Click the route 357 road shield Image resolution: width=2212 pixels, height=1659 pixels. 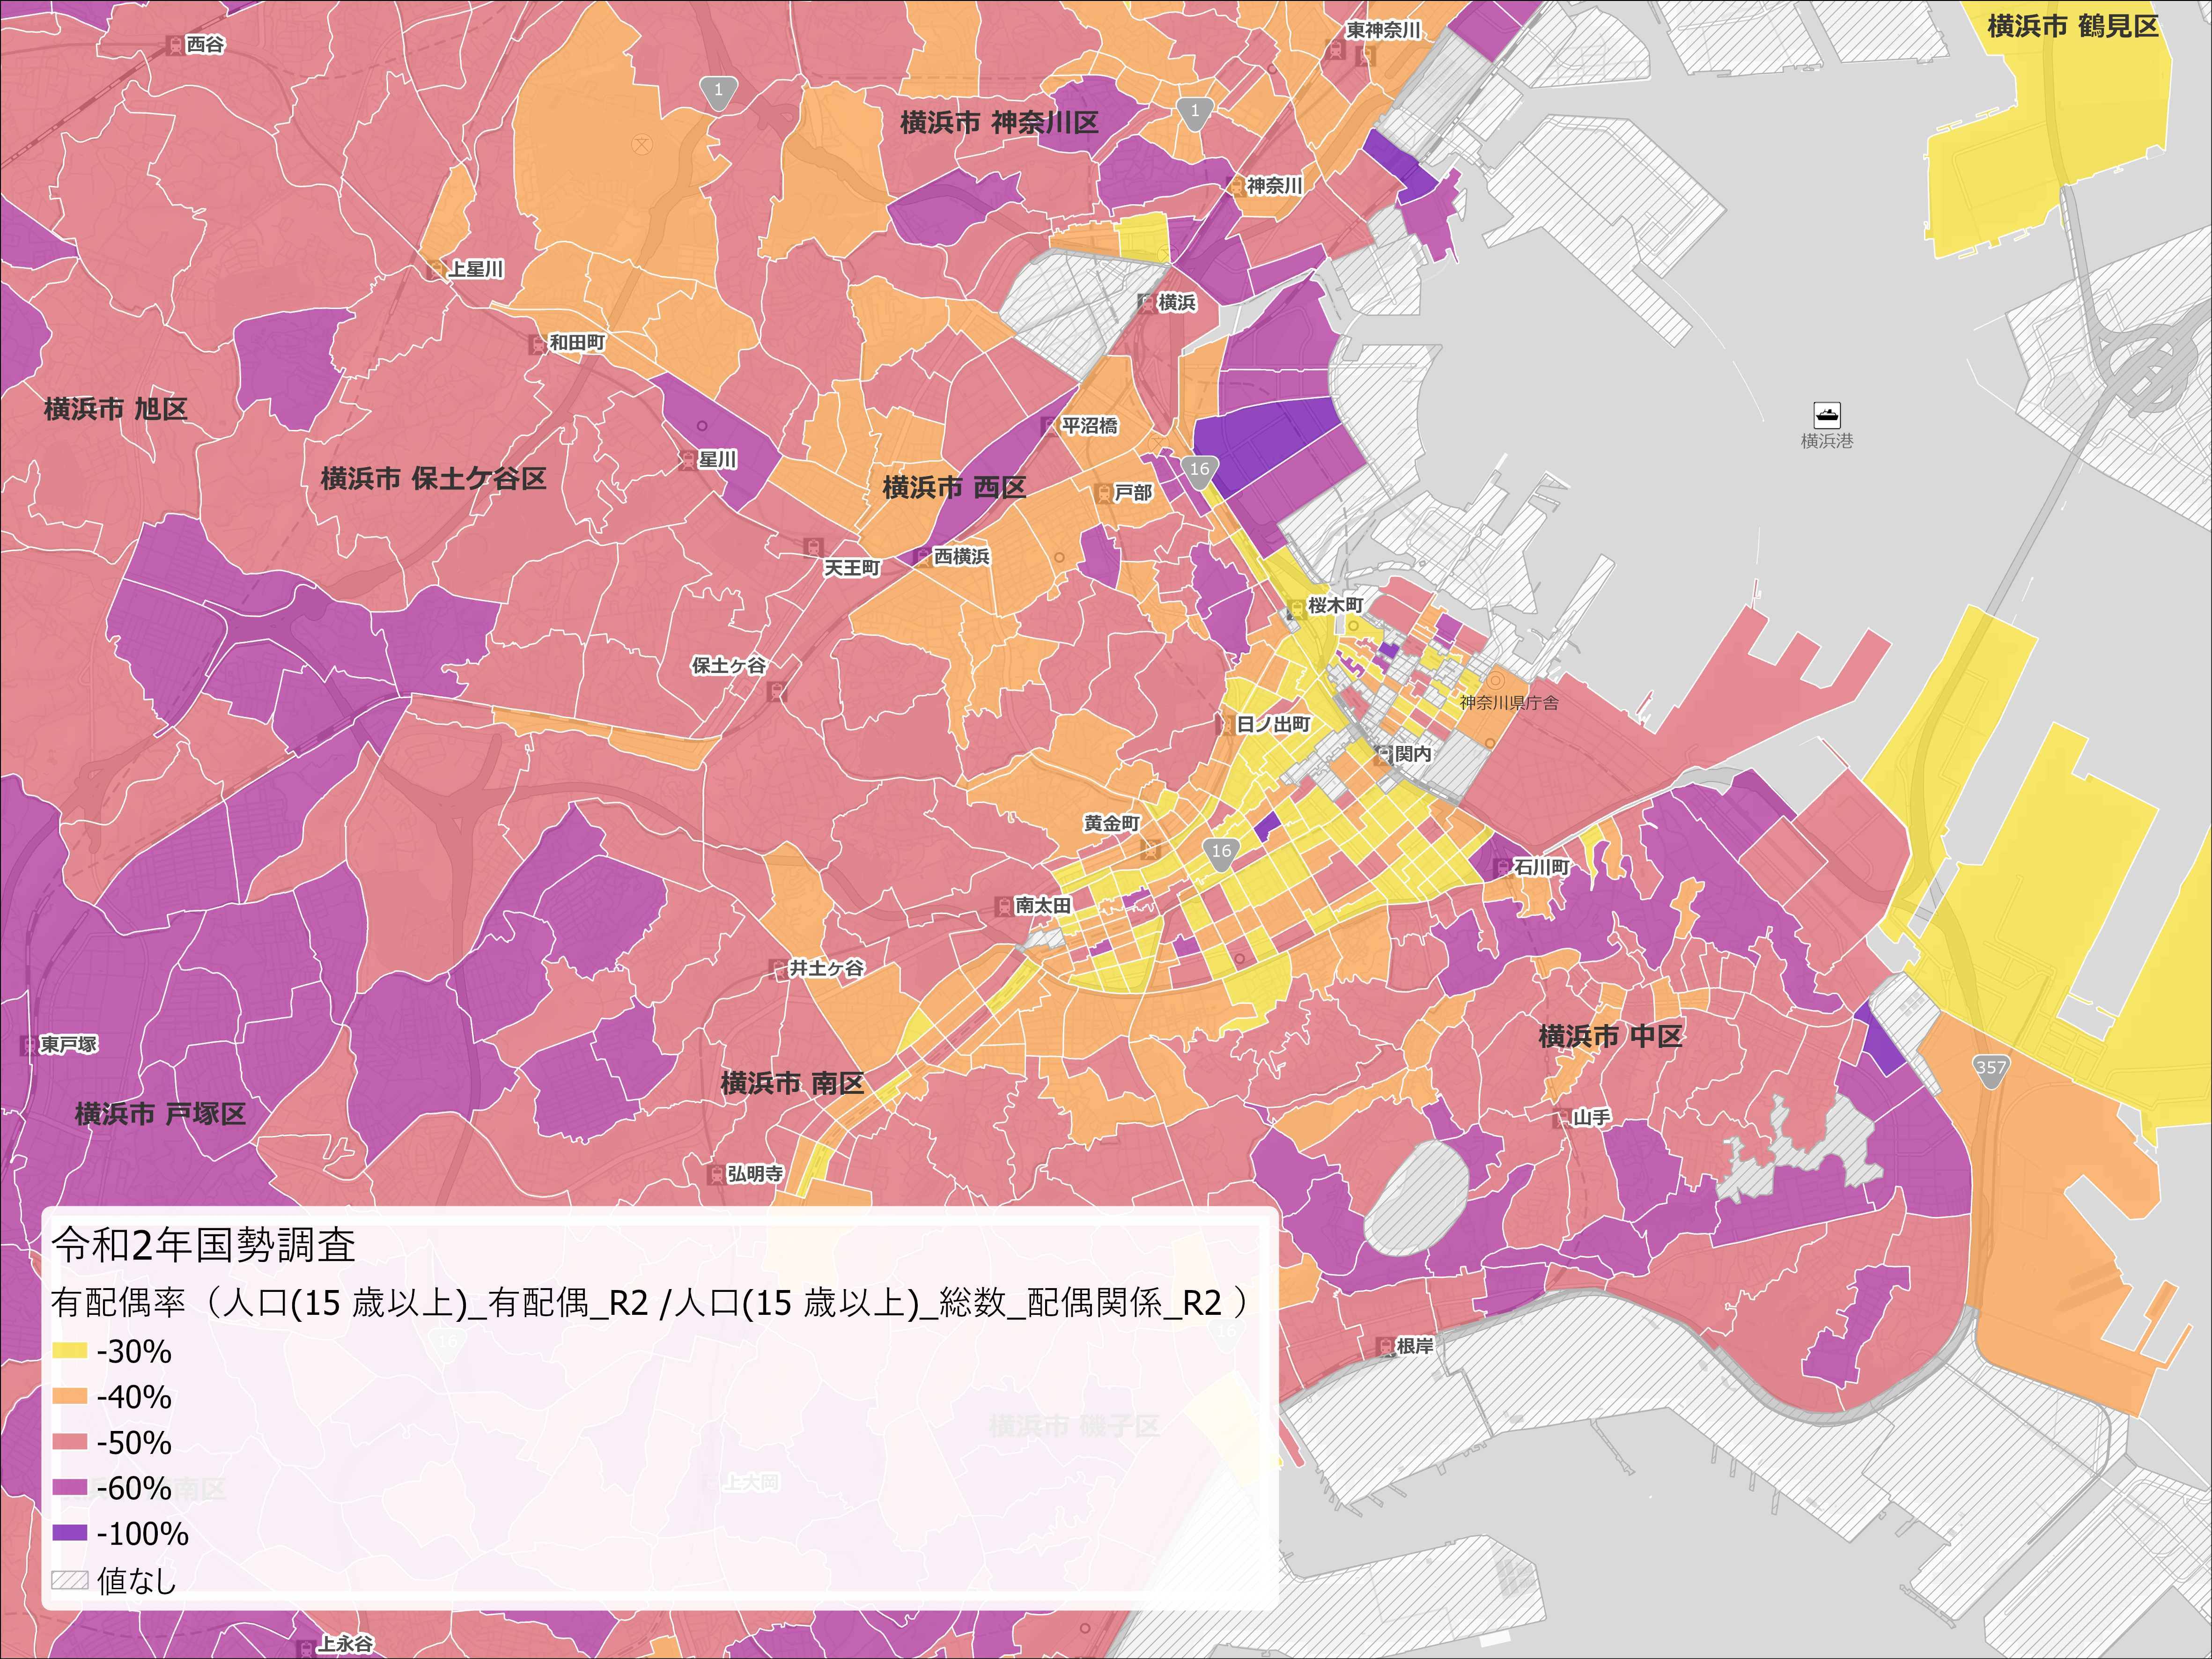1990,1068
